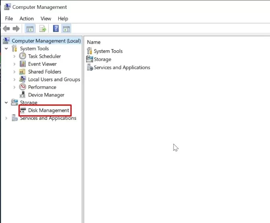Click Event Viewer icon in tree
The width and height of the screenshot is (270, 223).
click(23, 64)
